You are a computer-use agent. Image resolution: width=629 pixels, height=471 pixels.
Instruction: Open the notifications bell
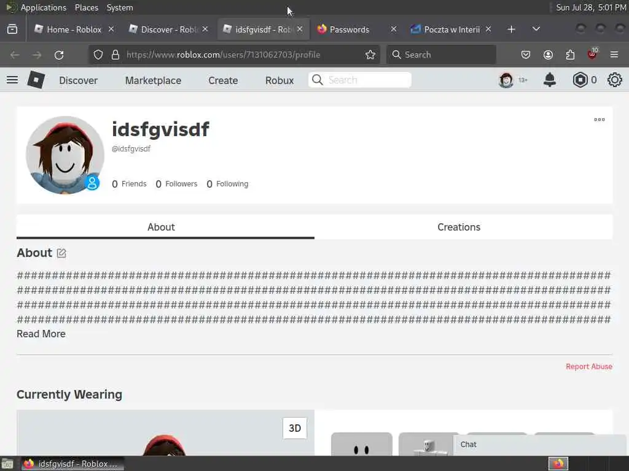pos(550,80)
